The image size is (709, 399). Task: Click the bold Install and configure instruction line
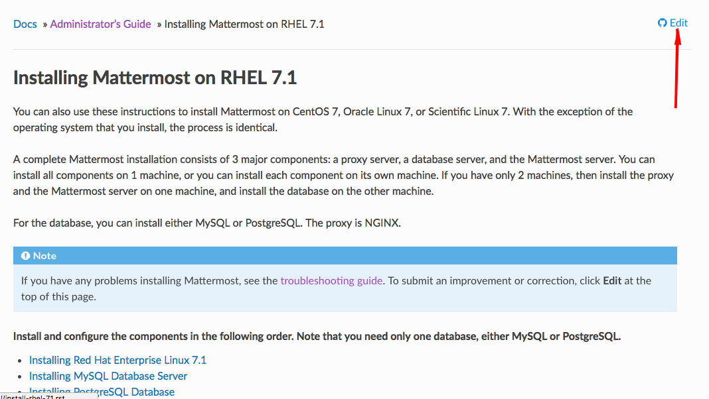point(317,336)
